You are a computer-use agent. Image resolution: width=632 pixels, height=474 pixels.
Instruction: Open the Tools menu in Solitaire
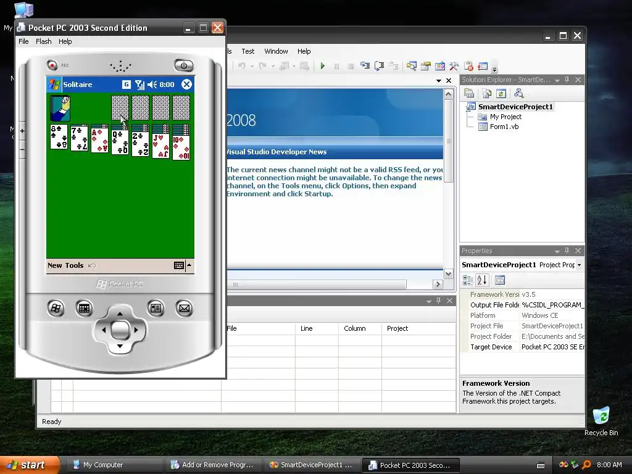(74, 265)
